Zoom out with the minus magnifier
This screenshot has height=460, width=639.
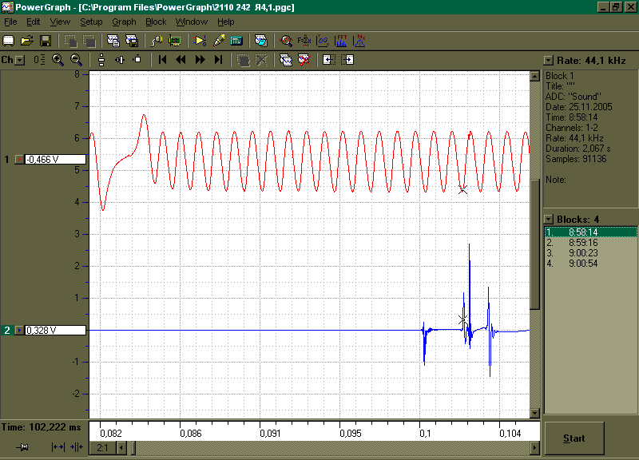tap(76, 60)
